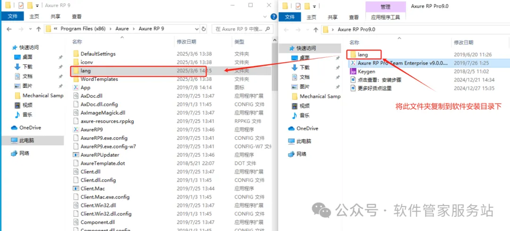510x231 pixels.
Task: Open 共享 tab in Axure RP 9 window
Action: [x=56, y=16]
